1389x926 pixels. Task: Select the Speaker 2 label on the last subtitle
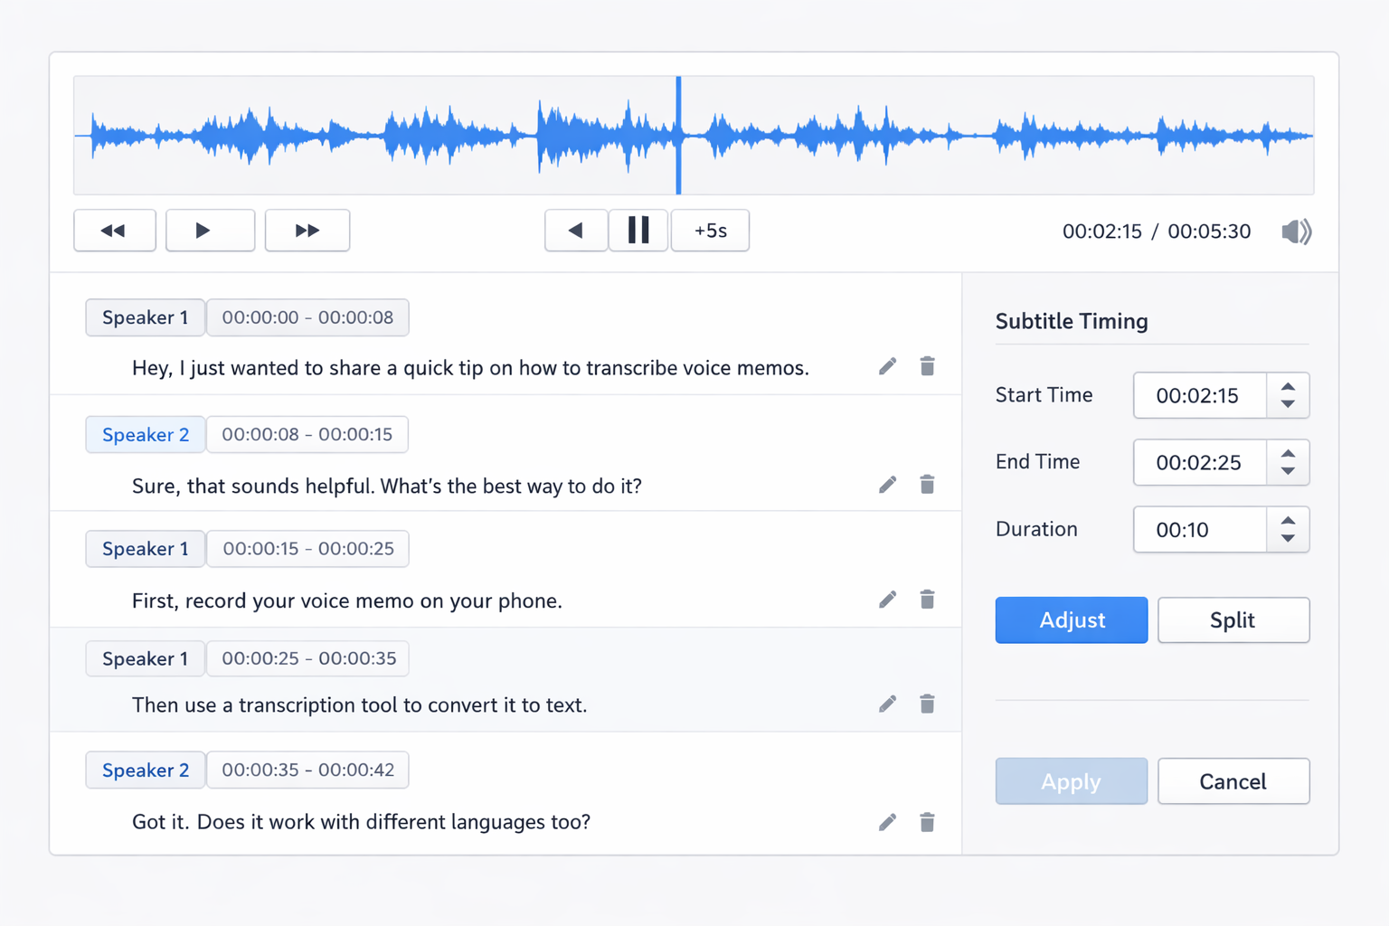[x=145, y=770]
